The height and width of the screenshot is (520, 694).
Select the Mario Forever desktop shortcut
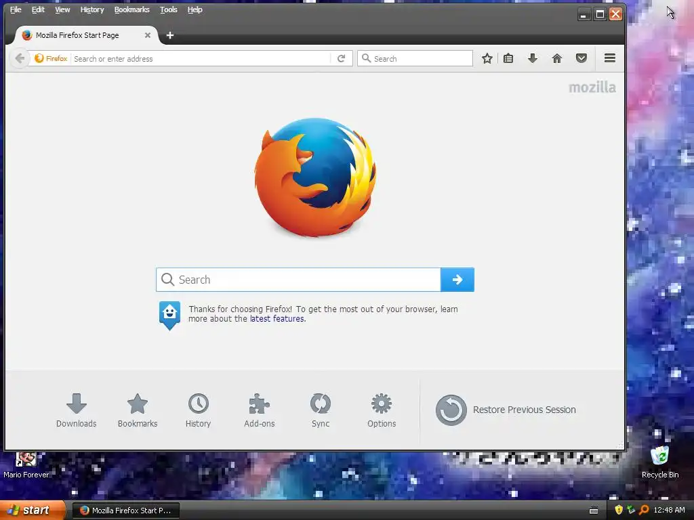click(x=26, y=466)
